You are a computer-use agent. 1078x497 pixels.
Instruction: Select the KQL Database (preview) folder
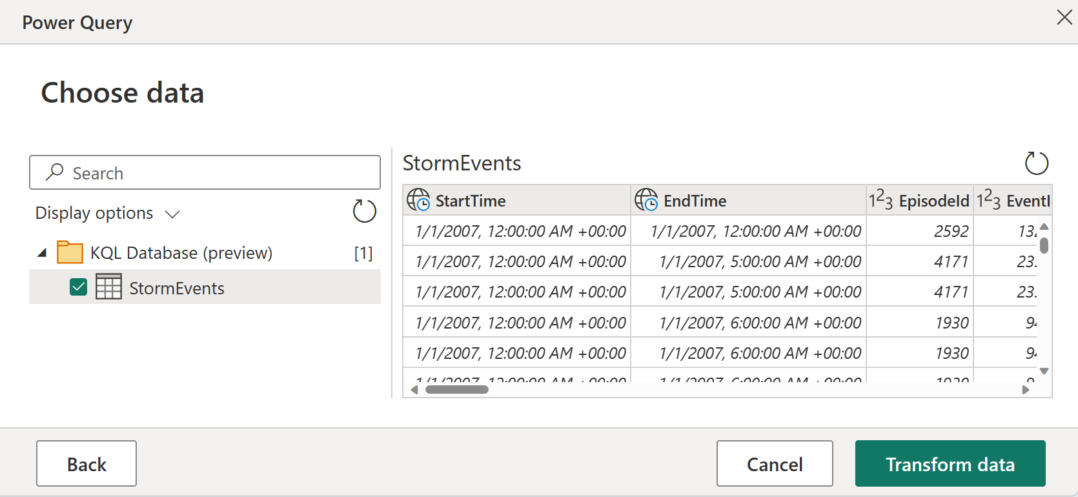coord(181,253)
